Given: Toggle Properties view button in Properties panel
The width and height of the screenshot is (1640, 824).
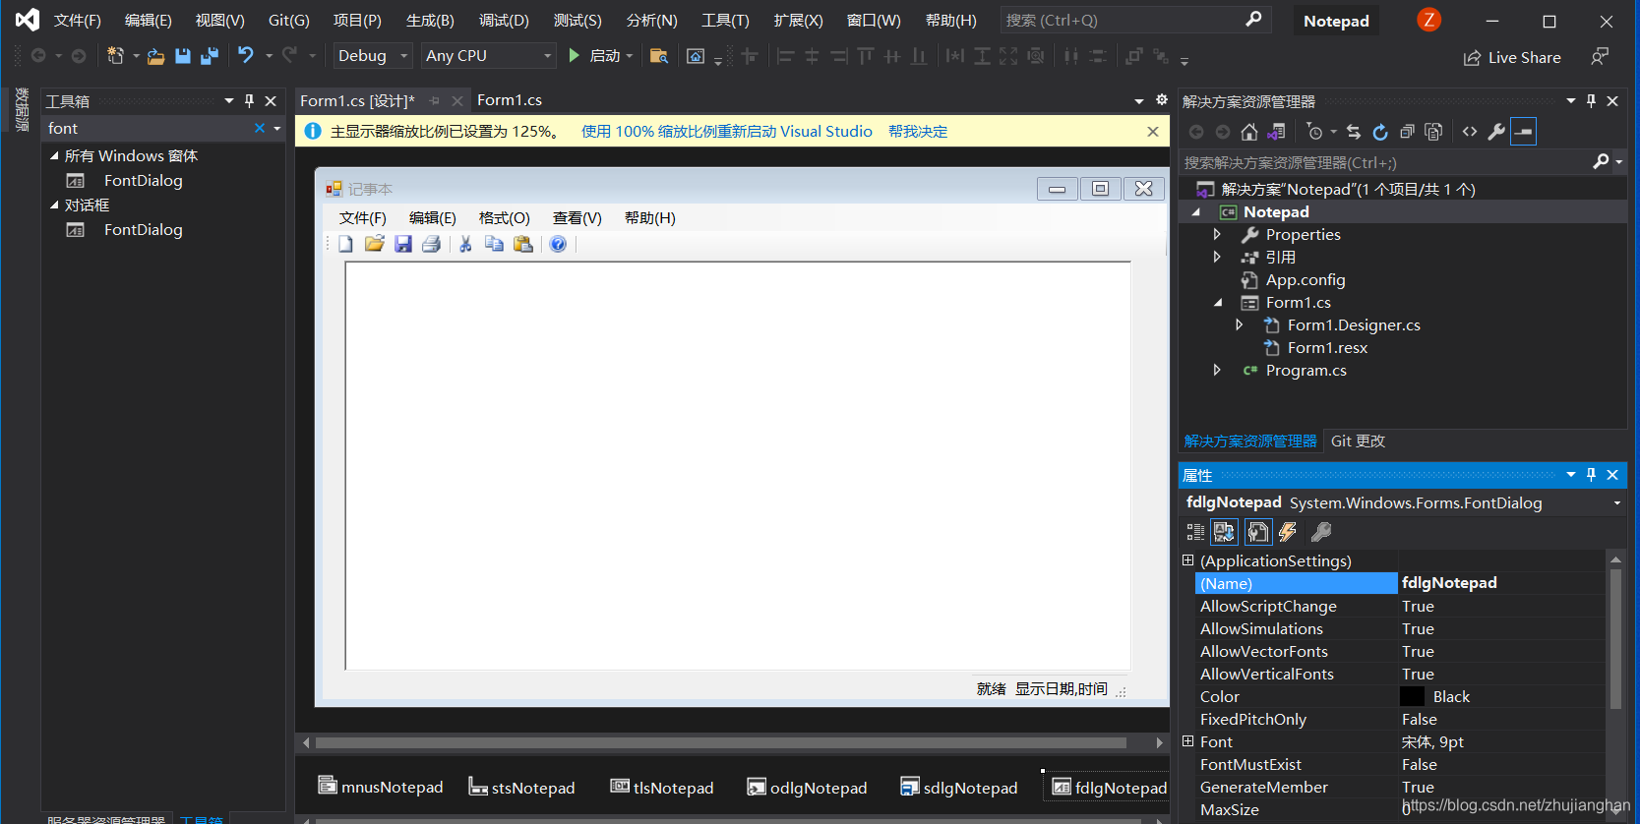Looking at the screenshot, I should point(1258,532).
